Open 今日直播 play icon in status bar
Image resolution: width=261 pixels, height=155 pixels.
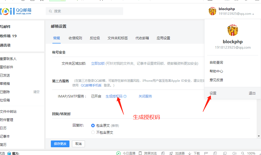click(118, 153)
